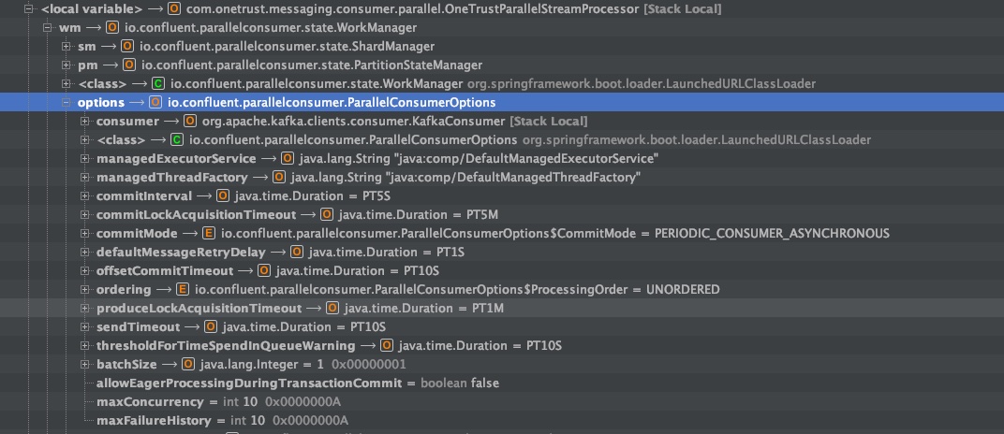
Task: Expand the pm PartitionStateManager node
Action: (66, 65)
